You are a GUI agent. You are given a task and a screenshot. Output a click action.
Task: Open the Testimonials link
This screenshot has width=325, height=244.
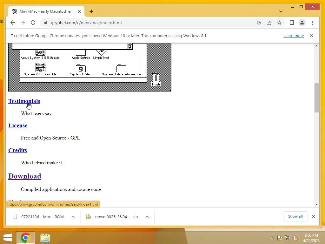(24, 101)
